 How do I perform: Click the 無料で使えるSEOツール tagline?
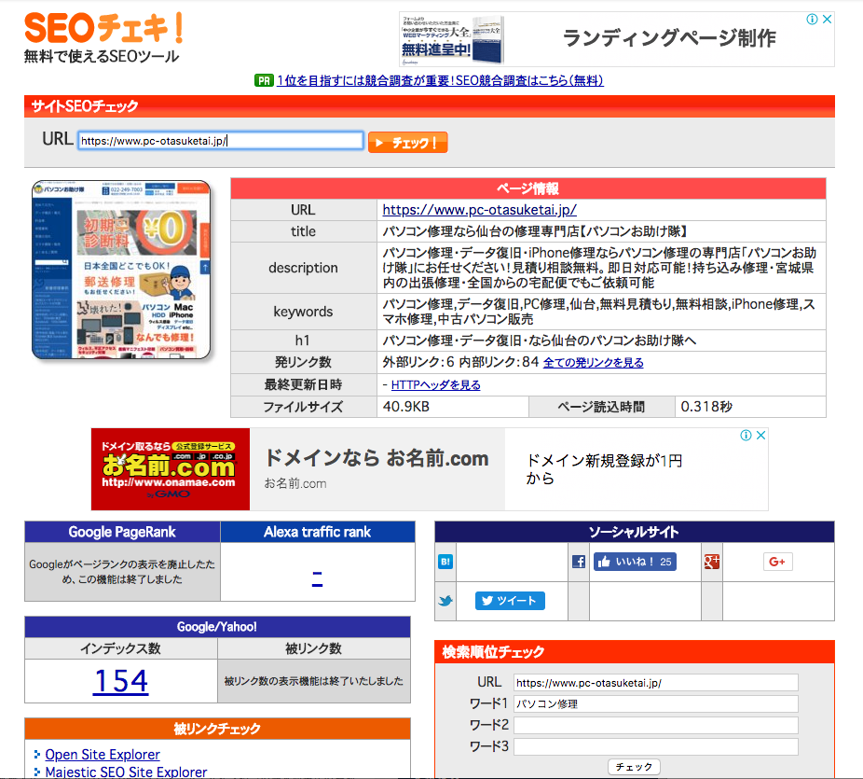(x=102, y=56)
